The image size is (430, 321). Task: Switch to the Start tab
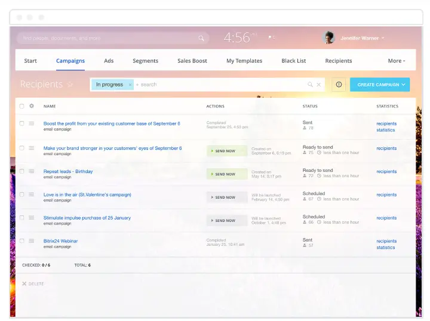pyautogui.click(x=30, y=61)
